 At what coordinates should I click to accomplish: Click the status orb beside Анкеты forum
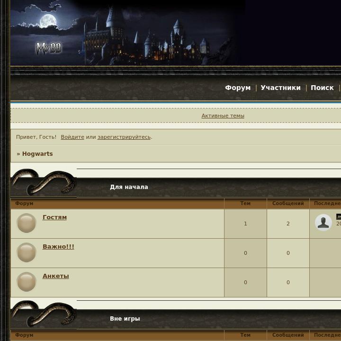[27, 282]
